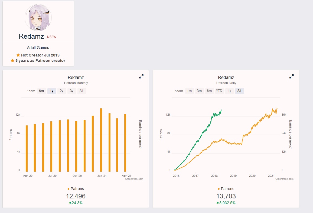Expand the Patreon Monthly chart to fullscreen
The height and width of the screenshot is (213, 313).
[141, 76]
